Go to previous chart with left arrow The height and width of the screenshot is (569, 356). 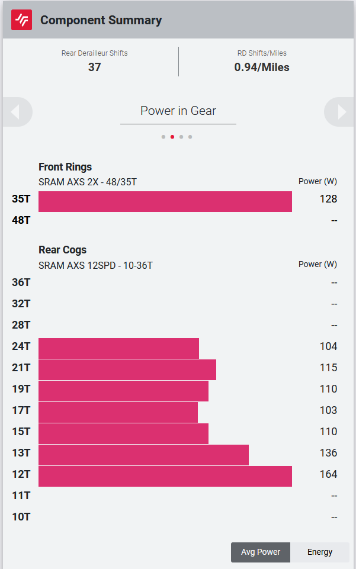[x=17, y=112]
